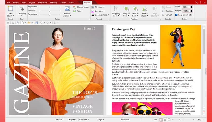Toggle the Ins insert mode indicator
212x122 pixels.
point(155,119)
